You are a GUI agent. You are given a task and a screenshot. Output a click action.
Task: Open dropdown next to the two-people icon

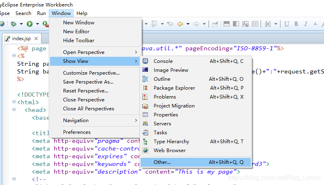click(x=276, y=24)
